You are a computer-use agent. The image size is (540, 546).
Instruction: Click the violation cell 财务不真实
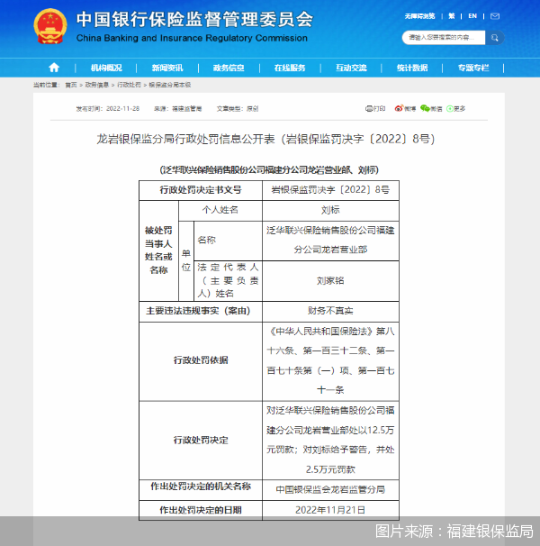[x=330, y=311]
